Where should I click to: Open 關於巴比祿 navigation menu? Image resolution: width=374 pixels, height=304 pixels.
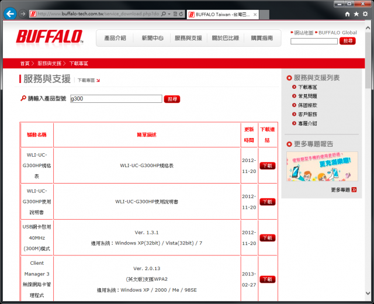coord(226,38)
